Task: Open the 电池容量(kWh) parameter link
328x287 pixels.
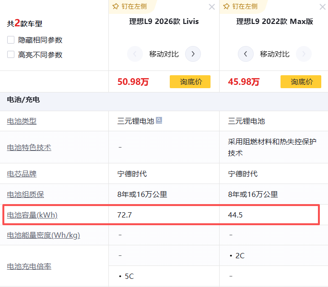Action: coord(32,215)
